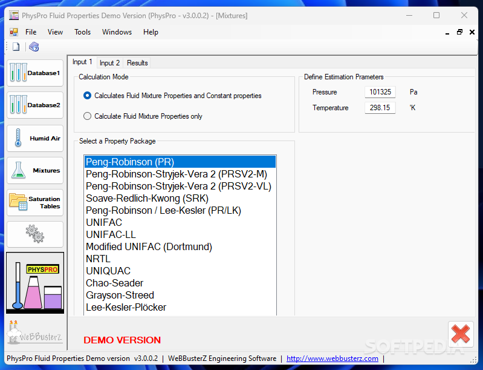Click the PhysPro title bar app icon
The image size is (483, 370).
13,15
